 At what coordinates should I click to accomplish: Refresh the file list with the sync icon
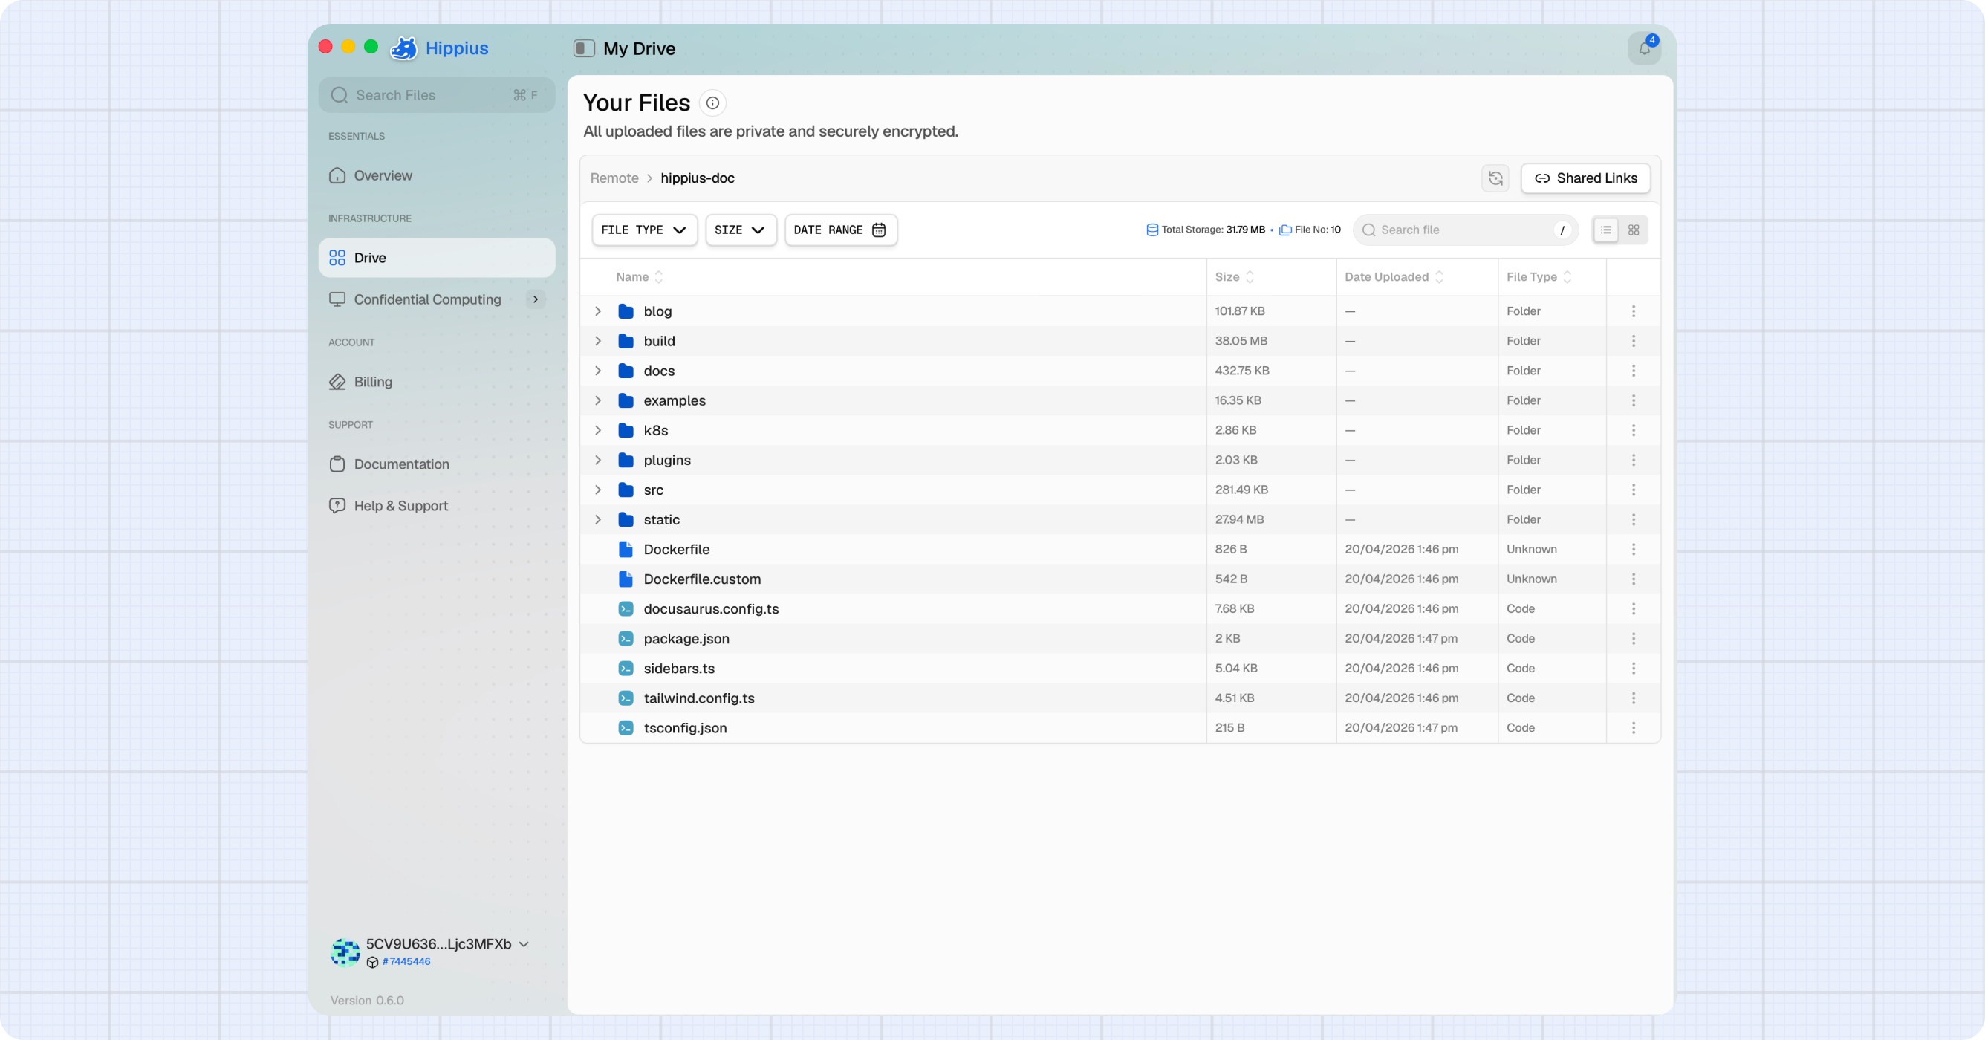(x=1495, y=178)
